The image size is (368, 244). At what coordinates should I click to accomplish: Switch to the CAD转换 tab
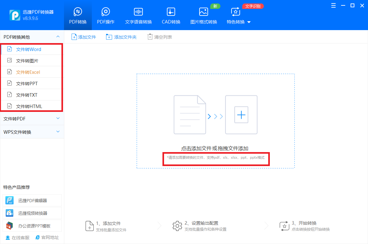(171, 16)
